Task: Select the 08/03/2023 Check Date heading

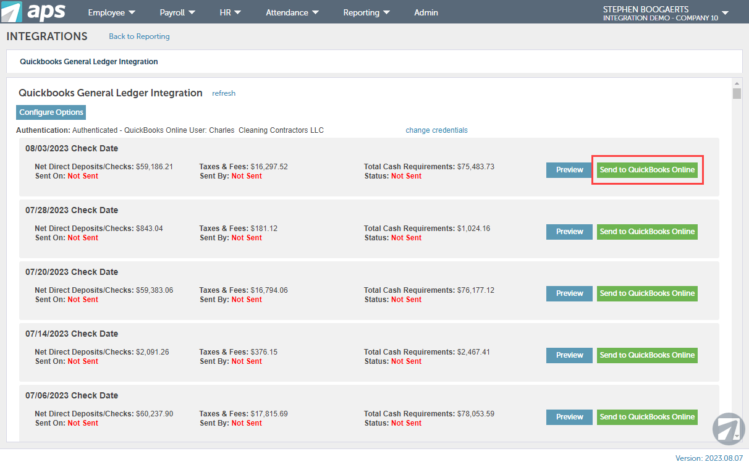Action: point(72,148)
